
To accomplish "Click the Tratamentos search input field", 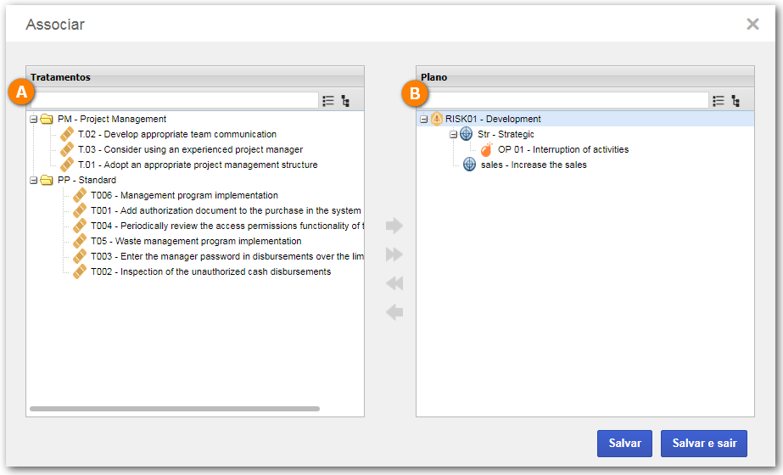I will click(174, 100).
